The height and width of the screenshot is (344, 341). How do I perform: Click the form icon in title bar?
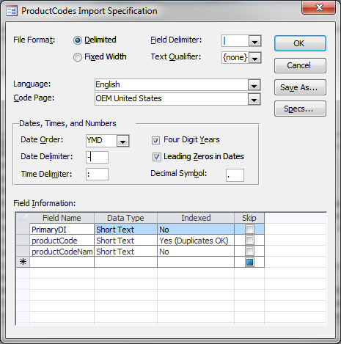tap(12, 11)
